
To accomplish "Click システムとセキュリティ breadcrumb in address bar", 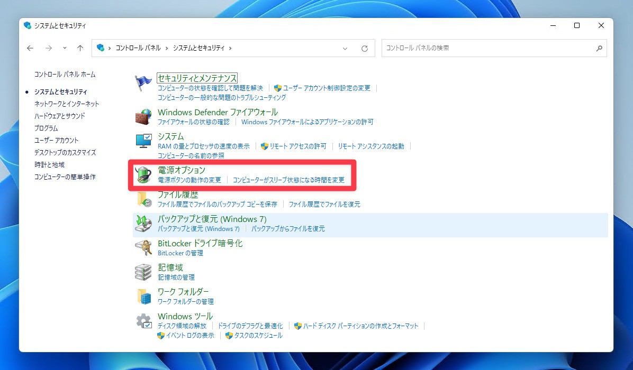I will click(198, 48).
